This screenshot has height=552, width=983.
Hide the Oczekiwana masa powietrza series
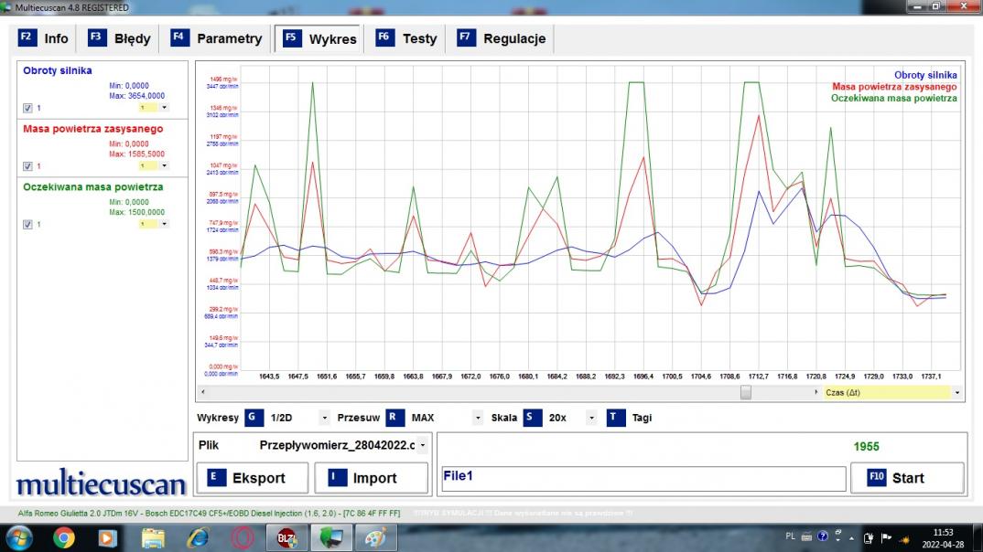point(27,224)
